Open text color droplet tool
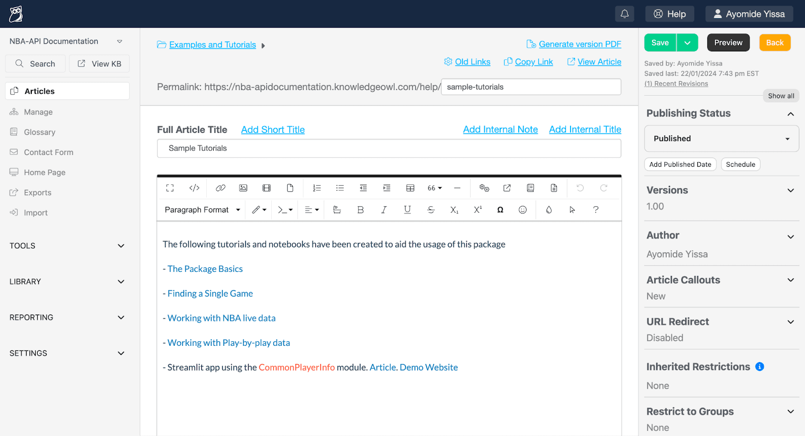805x436 pixels. point(549,210)
